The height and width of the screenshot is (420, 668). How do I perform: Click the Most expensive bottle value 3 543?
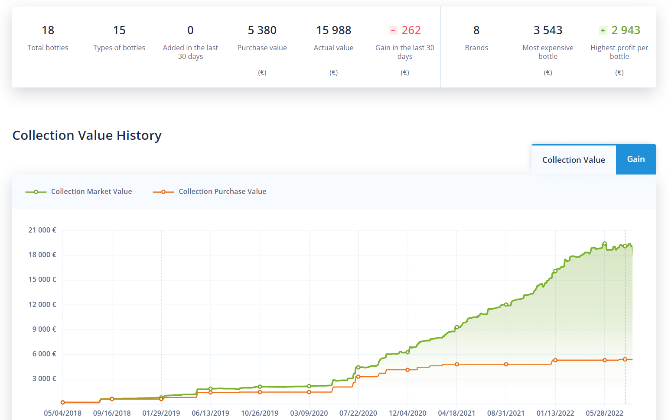click(x=547, y=30)
